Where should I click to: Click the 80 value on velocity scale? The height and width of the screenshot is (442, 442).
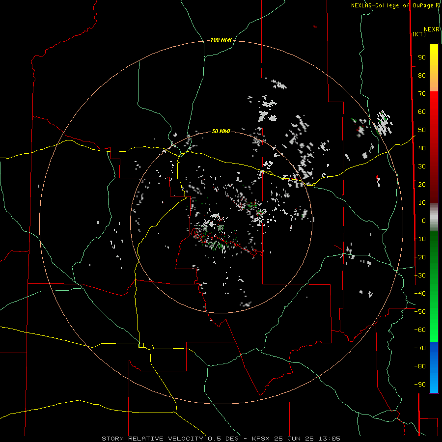tap(422, 75)
